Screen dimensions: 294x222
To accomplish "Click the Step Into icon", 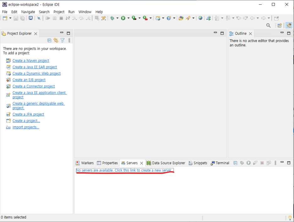I will pos(74,18).
